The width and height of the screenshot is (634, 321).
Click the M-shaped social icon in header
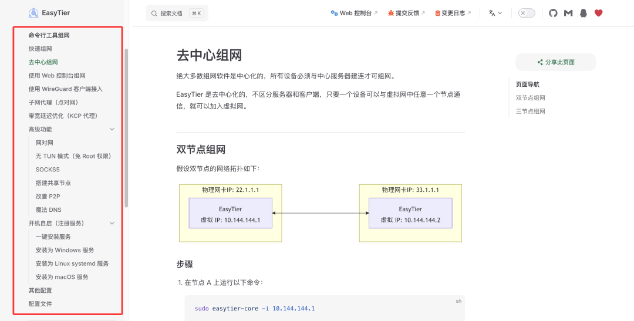coord(568,13)
